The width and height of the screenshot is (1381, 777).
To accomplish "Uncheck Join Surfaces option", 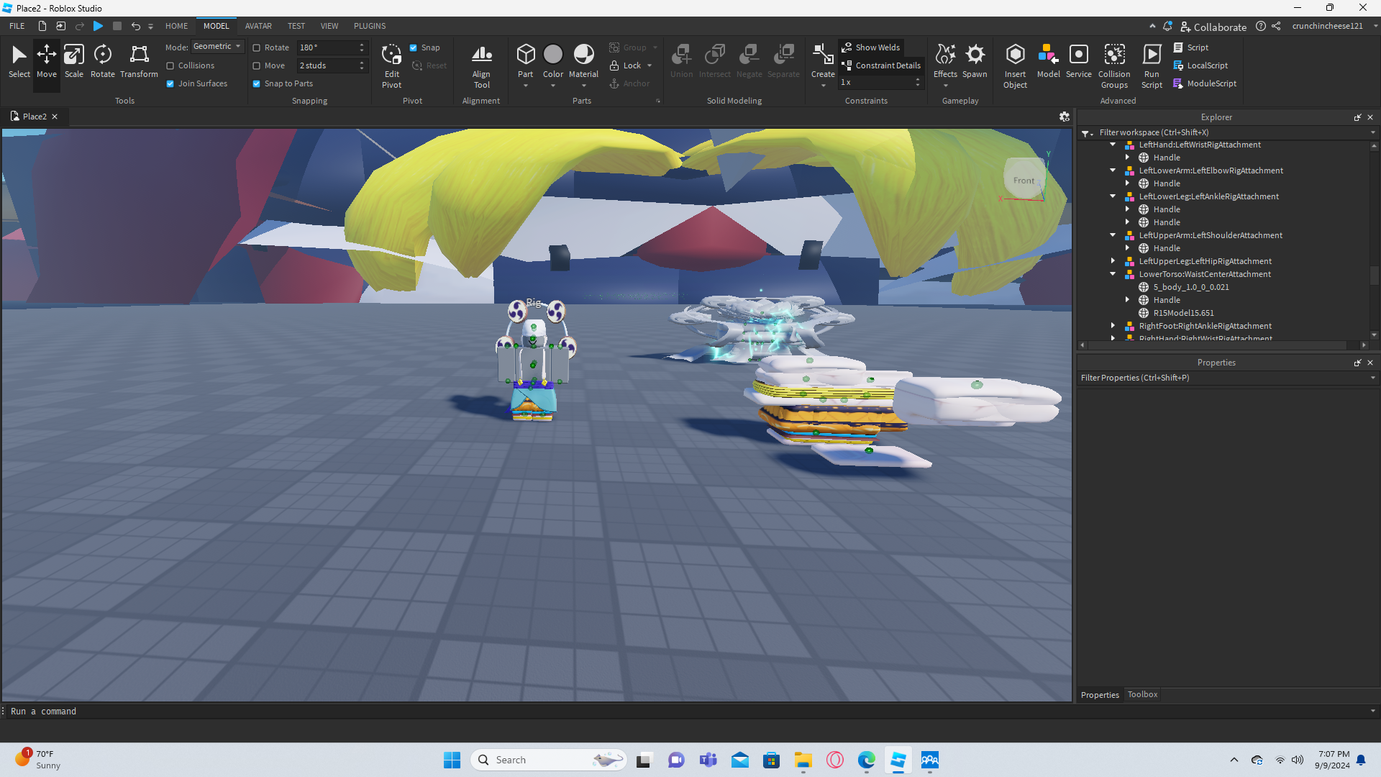I will pyautogui.click(x=170, y=83).
